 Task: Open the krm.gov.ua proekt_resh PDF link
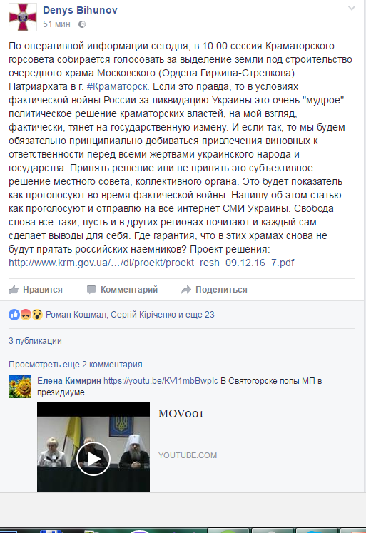point(151,263)
